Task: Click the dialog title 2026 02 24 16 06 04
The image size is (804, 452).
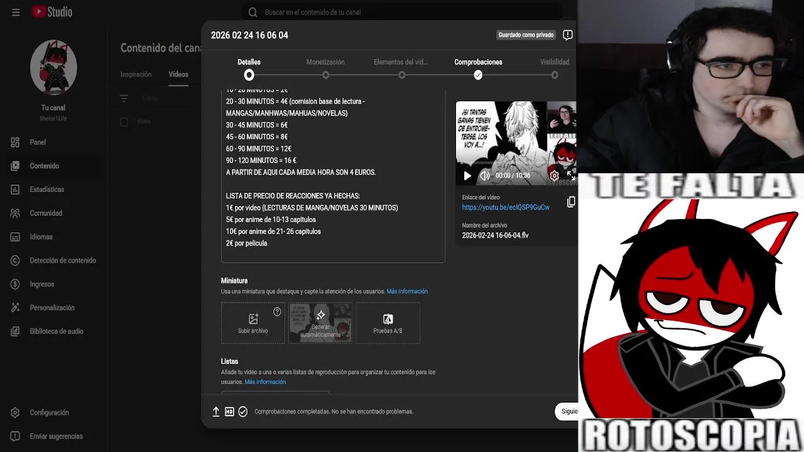Action: coord(249,35)
